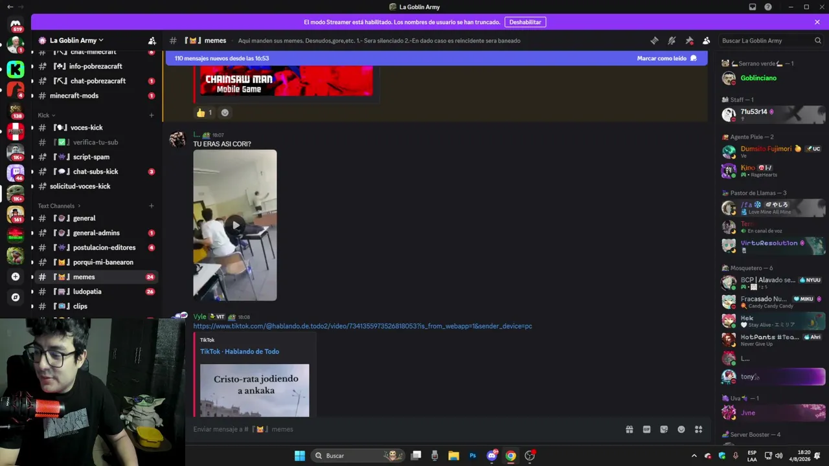The image size is (829, 466).
Task: Add a channel to Text Channels category
Action: [152, 206]
